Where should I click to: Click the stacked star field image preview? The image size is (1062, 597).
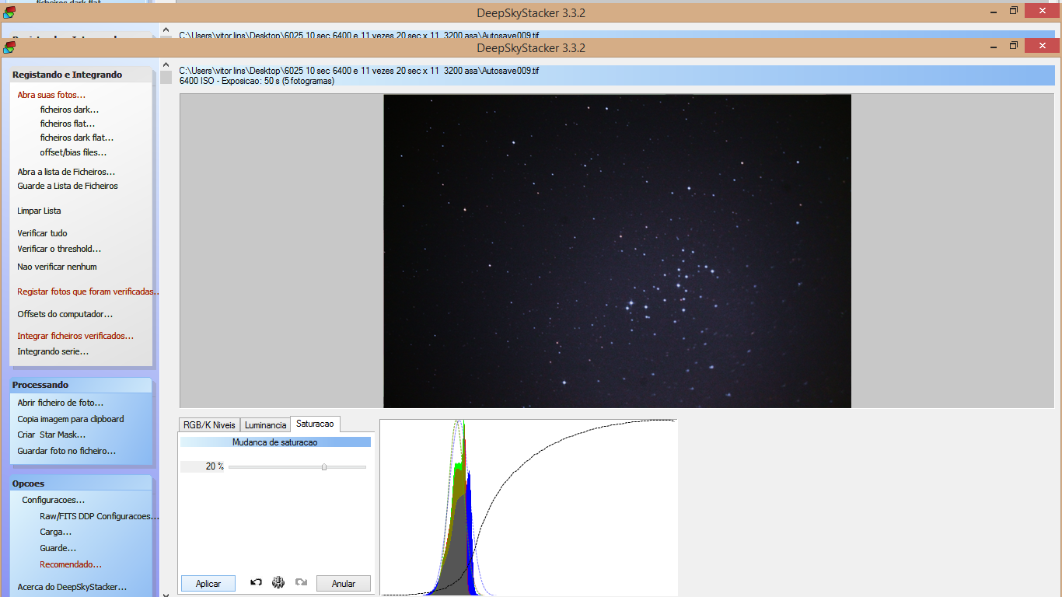tap(617, 251)
